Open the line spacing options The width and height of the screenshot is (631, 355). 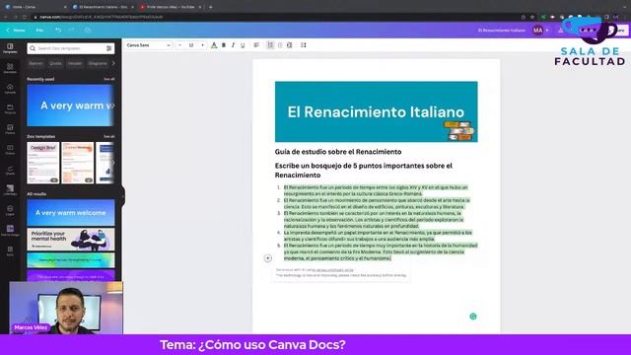(304, 45)
